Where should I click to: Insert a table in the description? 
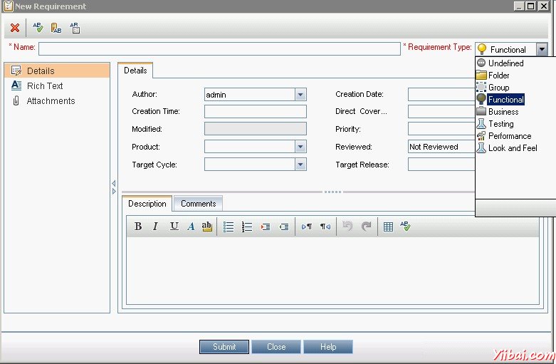coord(388,227)
